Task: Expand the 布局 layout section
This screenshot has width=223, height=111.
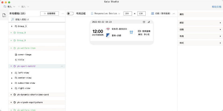Action: pos(200,36)
